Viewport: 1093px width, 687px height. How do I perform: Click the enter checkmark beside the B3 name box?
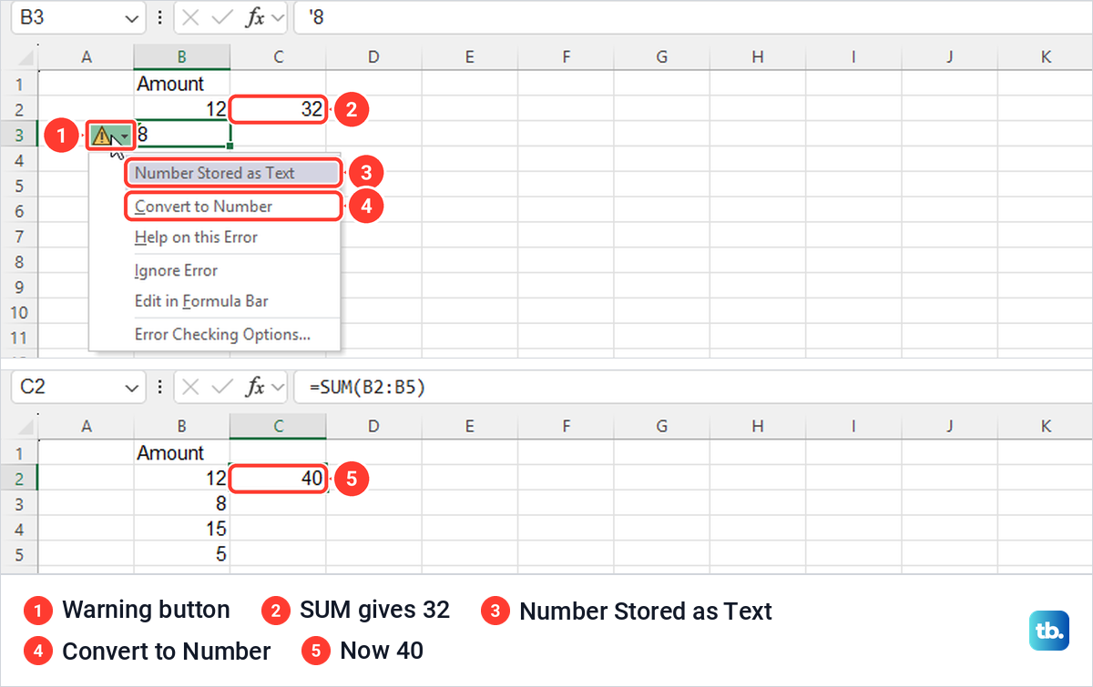point(222,17)
